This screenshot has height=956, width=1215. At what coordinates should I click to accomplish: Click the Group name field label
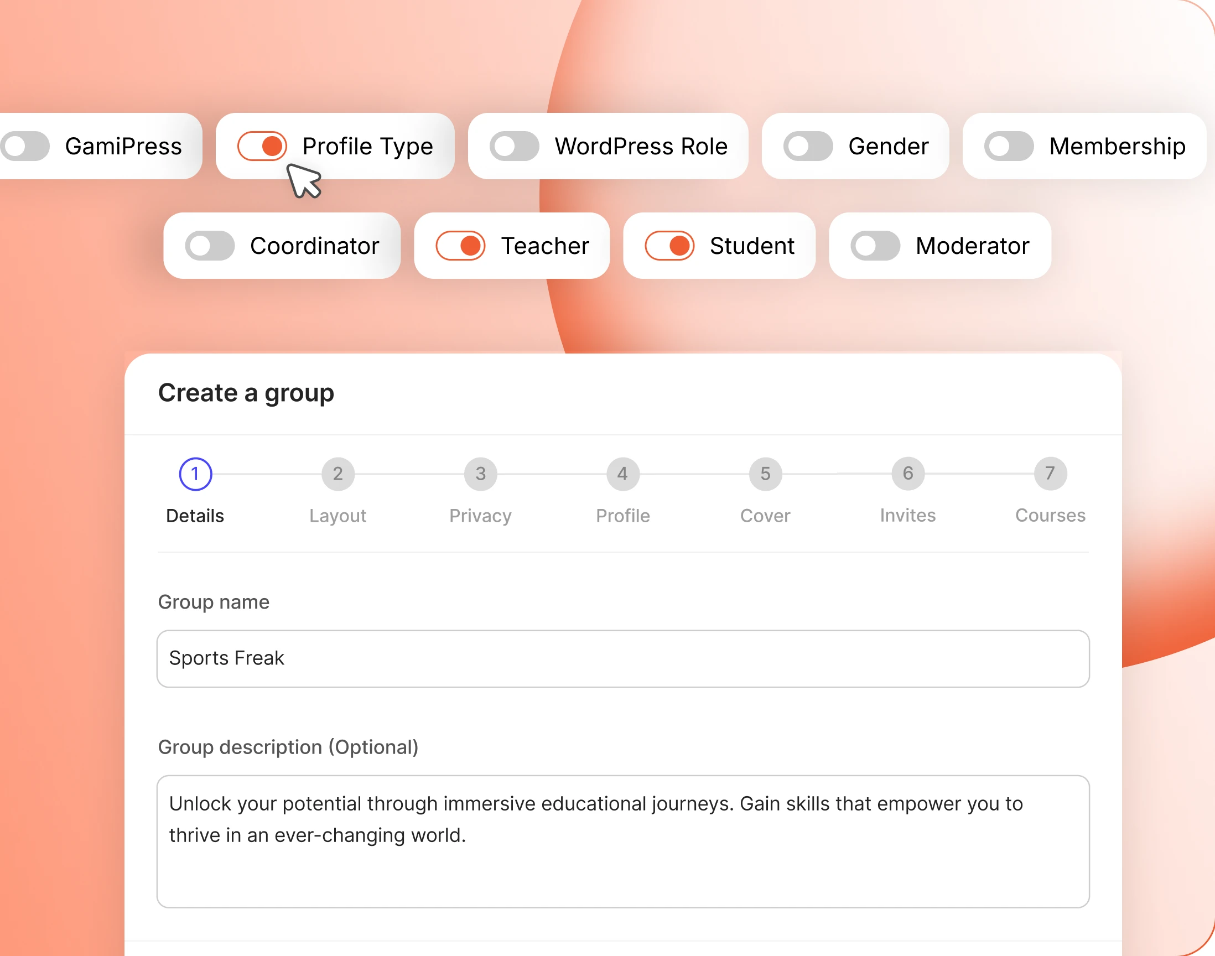tap(214, 602)
